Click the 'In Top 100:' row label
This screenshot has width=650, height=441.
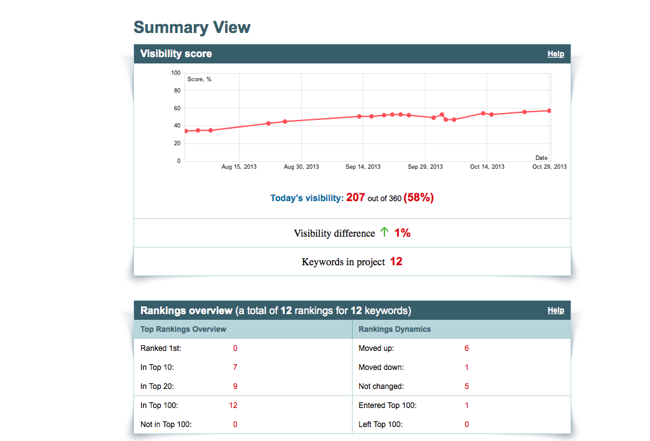coord(159,405)
